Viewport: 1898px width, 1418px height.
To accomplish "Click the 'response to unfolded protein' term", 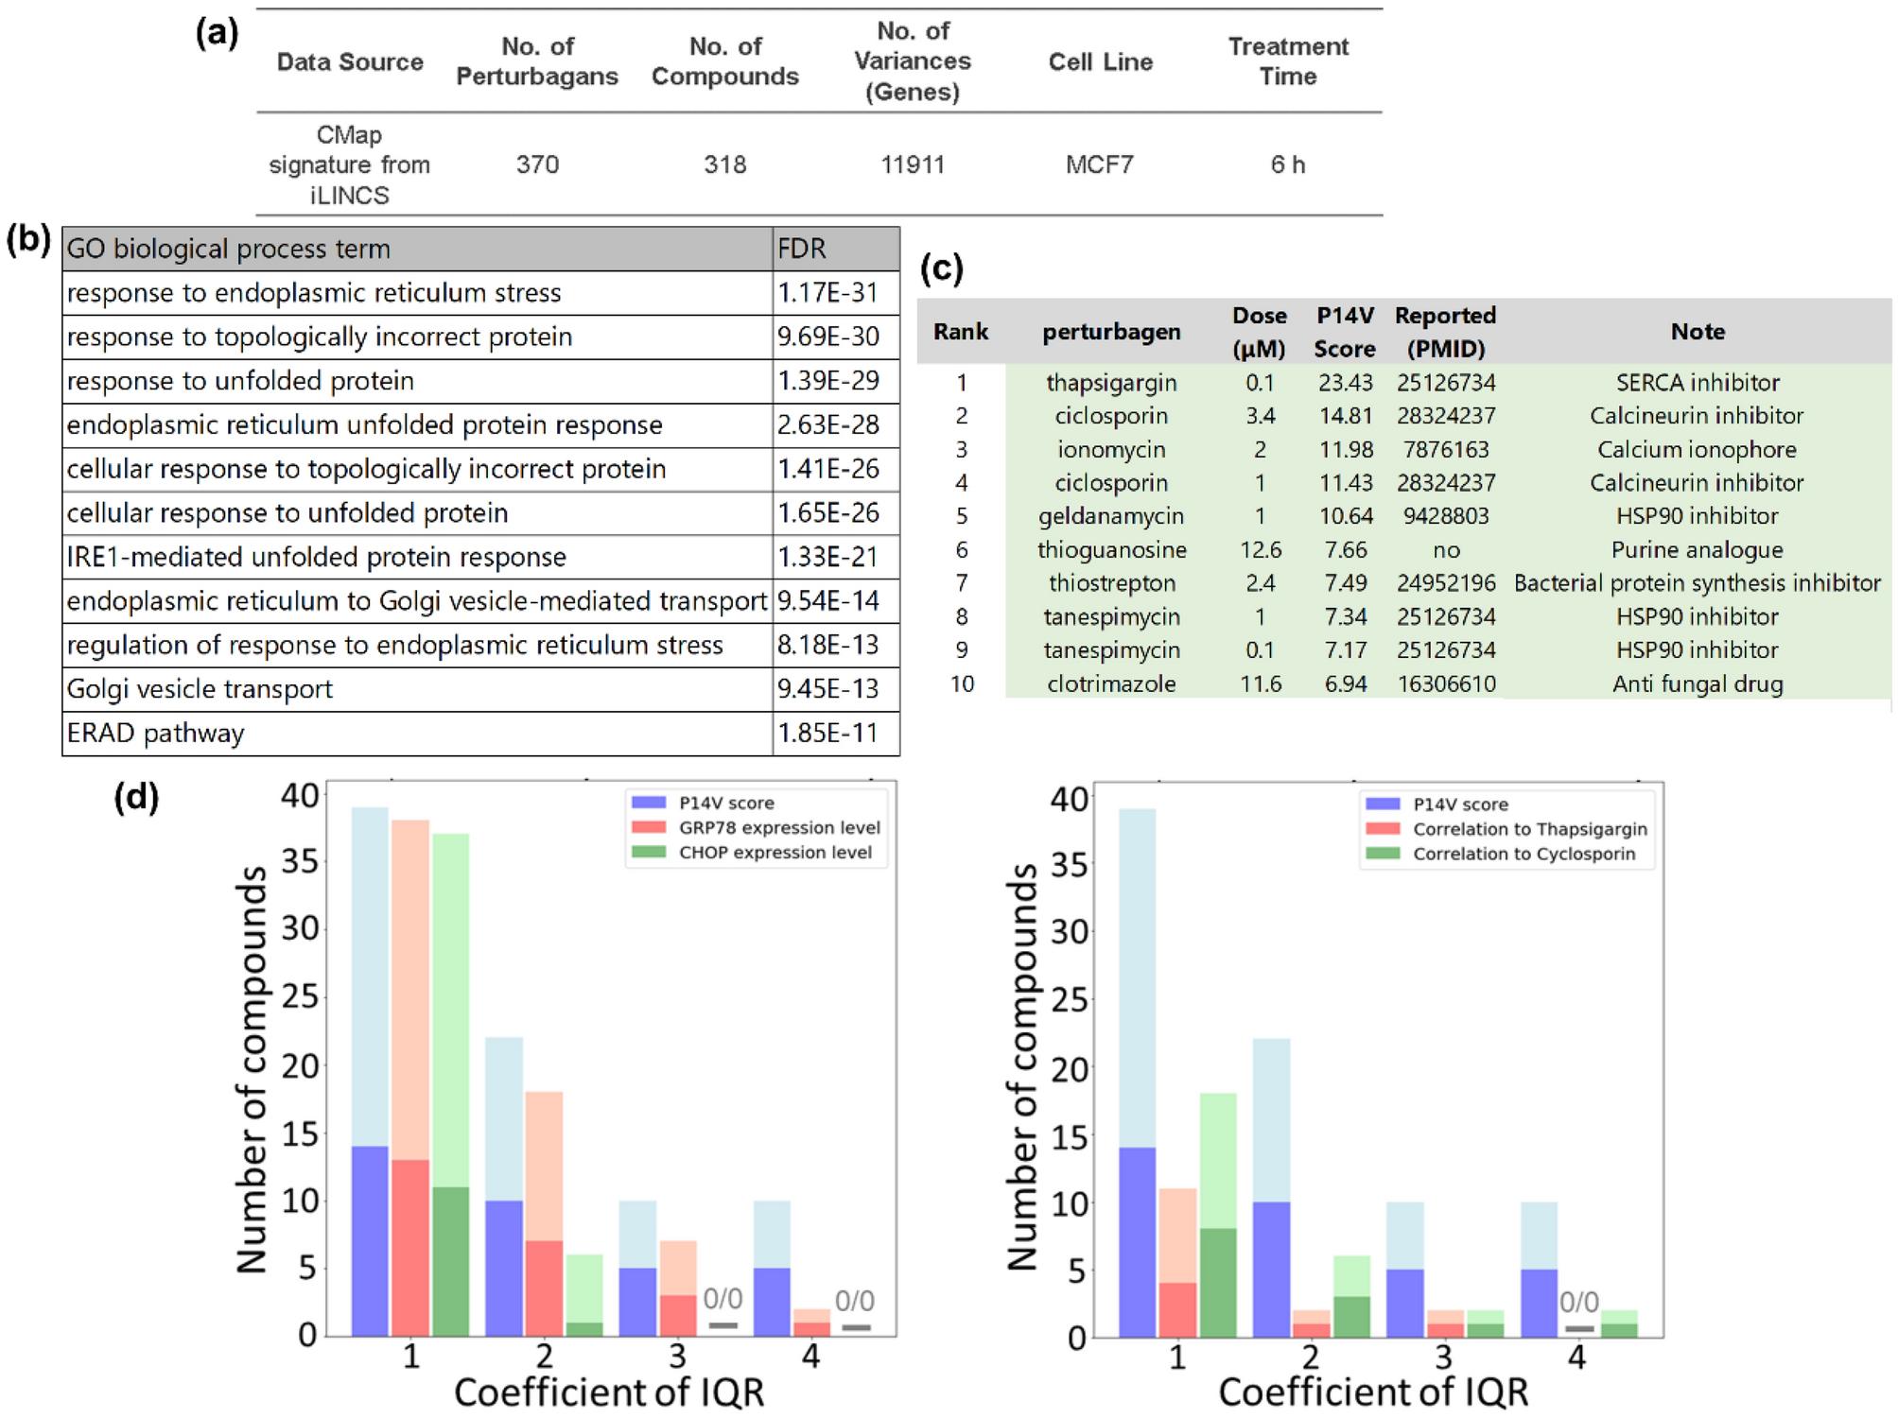I will tap(240, 381).
